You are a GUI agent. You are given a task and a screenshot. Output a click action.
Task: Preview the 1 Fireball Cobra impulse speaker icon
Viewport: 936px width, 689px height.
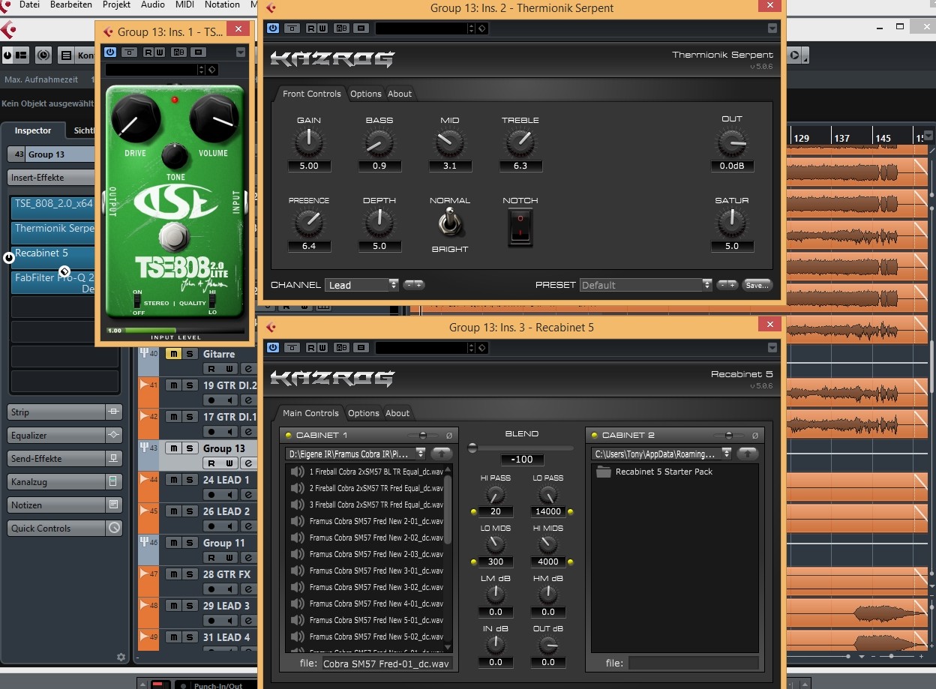tap(298, 472)
